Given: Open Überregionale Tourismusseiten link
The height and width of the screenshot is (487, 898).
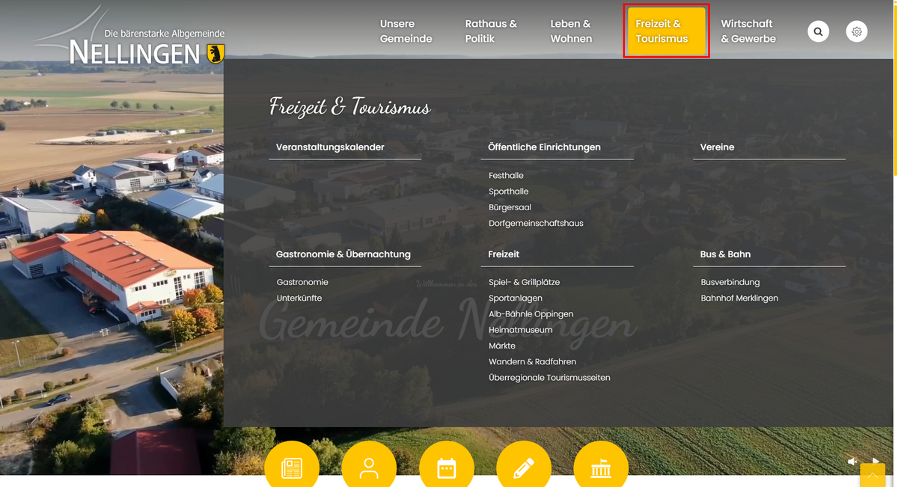Looking at the screenshot, I should [549, 378].
